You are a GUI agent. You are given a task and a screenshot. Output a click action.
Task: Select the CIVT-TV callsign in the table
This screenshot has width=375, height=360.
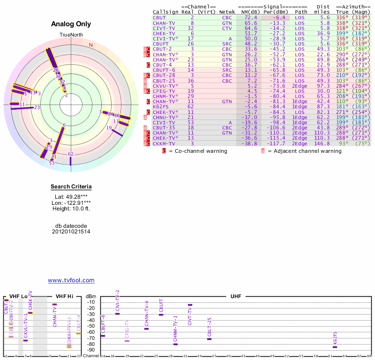pyautogui.click(x=164, y=28)
